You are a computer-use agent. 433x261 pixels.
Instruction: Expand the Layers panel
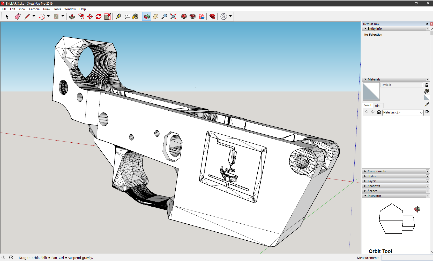(x=372, y=181)
